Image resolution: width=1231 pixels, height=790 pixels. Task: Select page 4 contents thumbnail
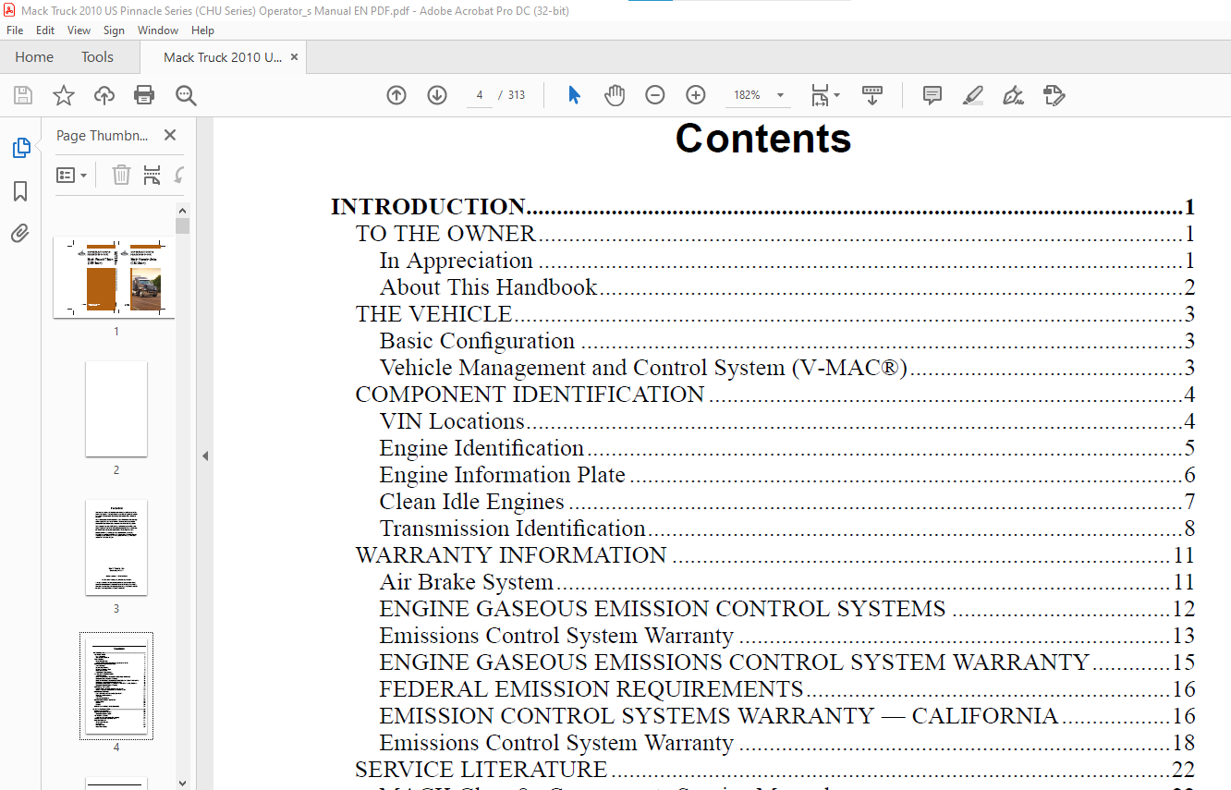(x=116, y=686)
